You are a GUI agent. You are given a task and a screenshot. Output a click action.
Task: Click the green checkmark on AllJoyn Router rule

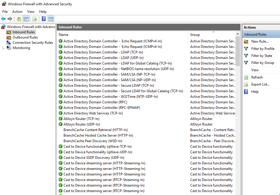point(60,119)
